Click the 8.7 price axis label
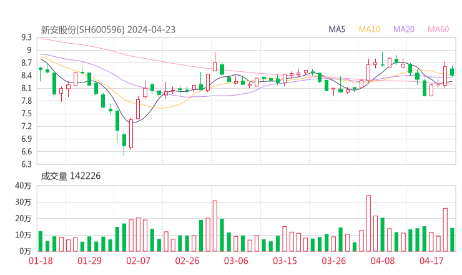This screenshot has height=275, width=462. tap(26, 63)
